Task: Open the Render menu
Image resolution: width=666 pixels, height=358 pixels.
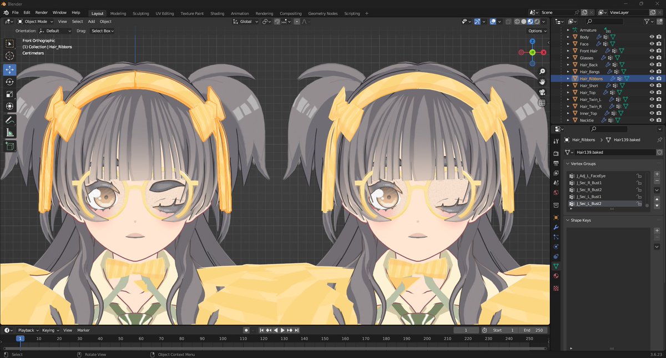Action: pyautogui.click(x=42, y=12)
